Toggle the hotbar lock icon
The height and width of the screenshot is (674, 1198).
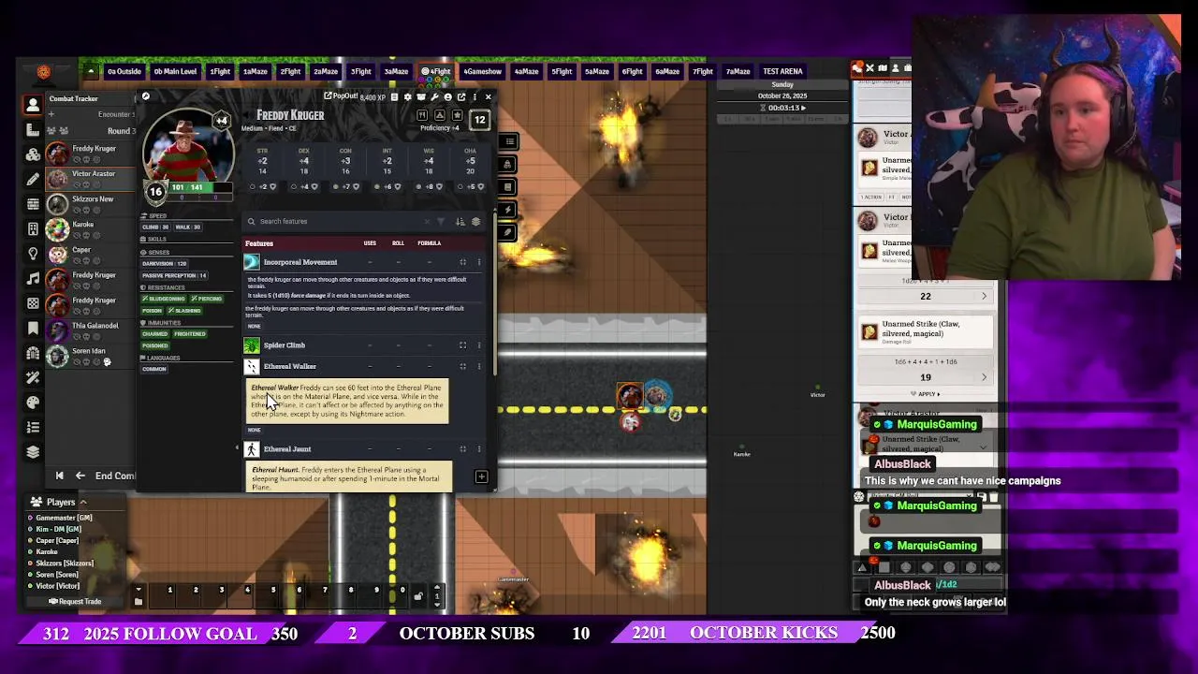[x=418, y=596]
